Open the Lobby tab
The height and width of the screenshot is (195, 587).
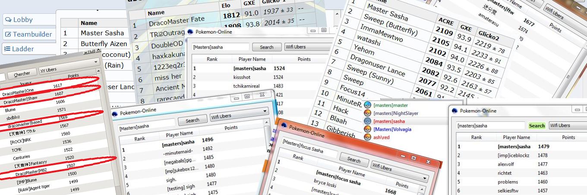point(28,20)
